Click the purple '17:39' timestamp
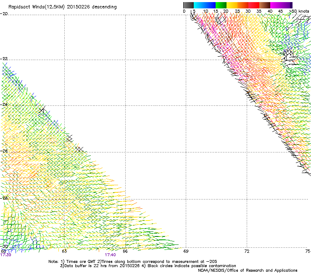 click(x=5, y=255)
